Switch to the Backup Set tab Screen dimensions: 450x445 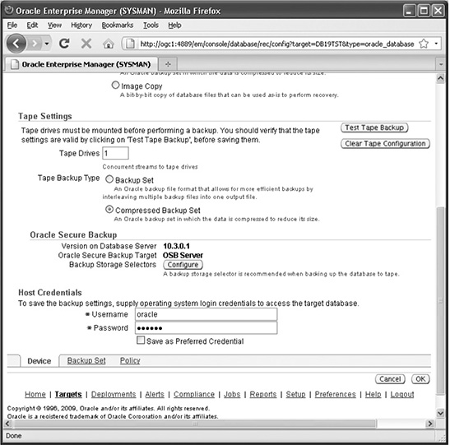tap(86, 360)
